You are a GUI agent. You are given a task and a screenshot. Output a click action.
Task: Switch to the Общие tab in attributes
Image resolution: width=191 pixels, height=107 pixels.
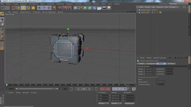tap(141, 64)
